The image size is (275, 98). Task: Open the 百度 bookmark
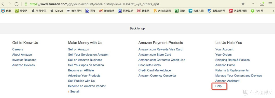click(x=90, y=11)
